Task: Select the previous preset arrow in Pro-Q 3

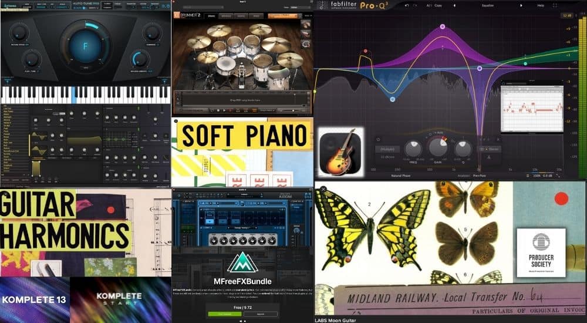Action: click(x=454, y=6)
